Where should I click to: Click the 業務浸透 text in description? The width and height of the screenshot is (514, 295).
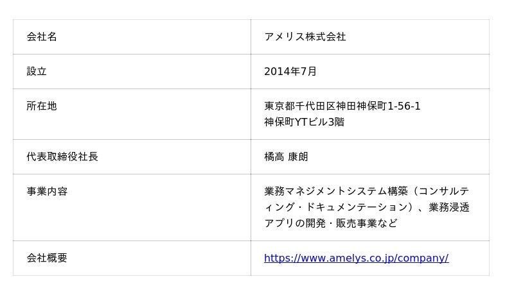coord(449,207)
